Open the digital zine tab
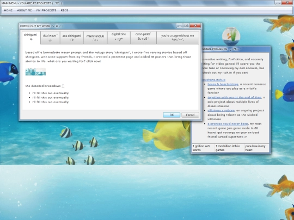Screen dimensions: 294x220 point(119,37)
